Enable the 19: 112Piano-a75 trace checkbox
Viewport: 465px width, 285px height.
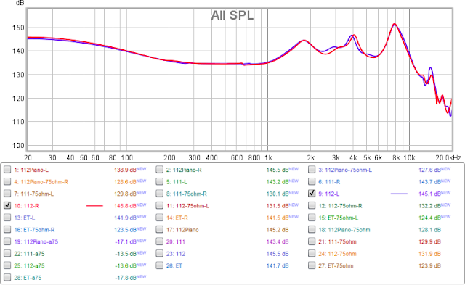tap(7, 241)
